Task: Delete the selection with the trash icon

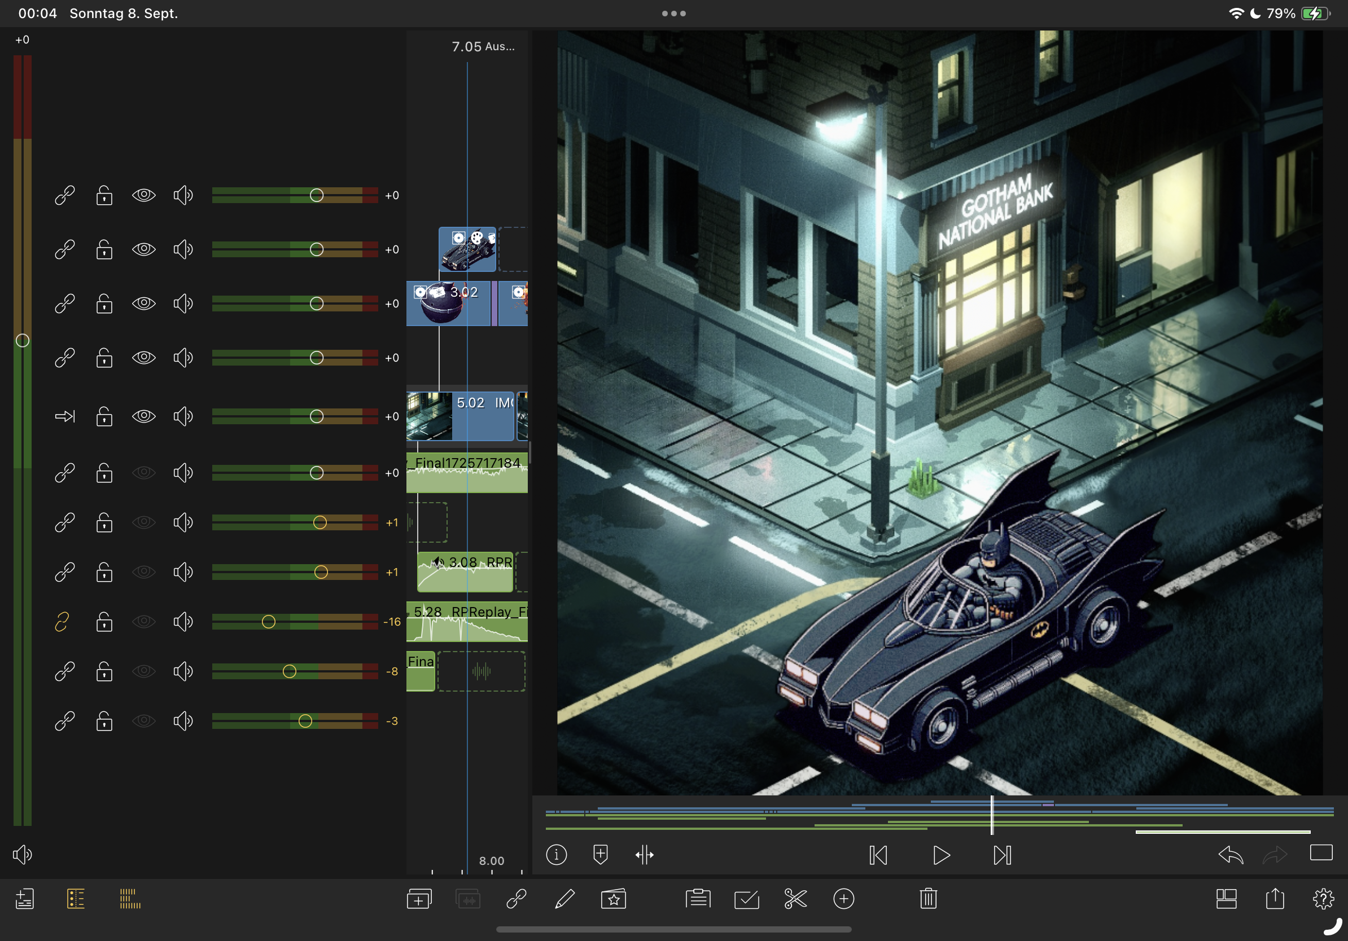Action: click(x=928, y=899)
